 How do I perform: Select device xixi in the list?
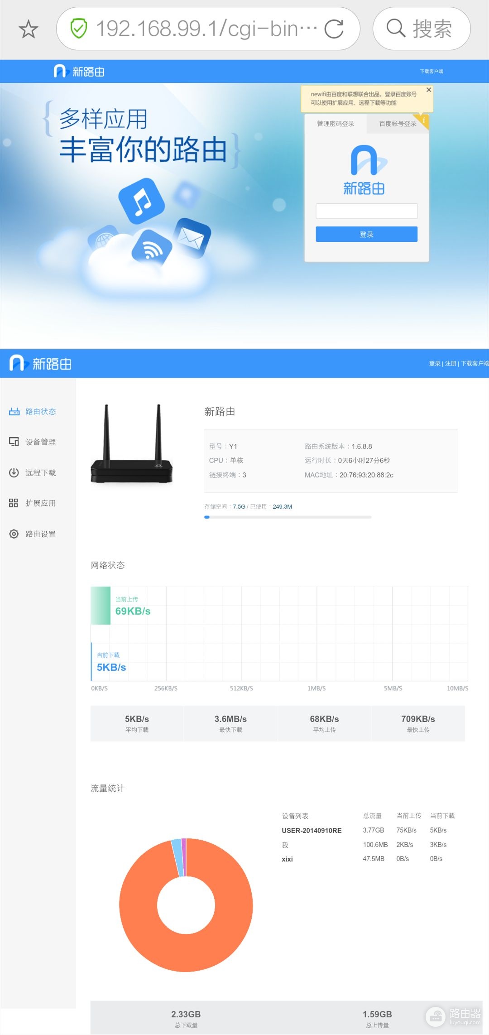287,859
